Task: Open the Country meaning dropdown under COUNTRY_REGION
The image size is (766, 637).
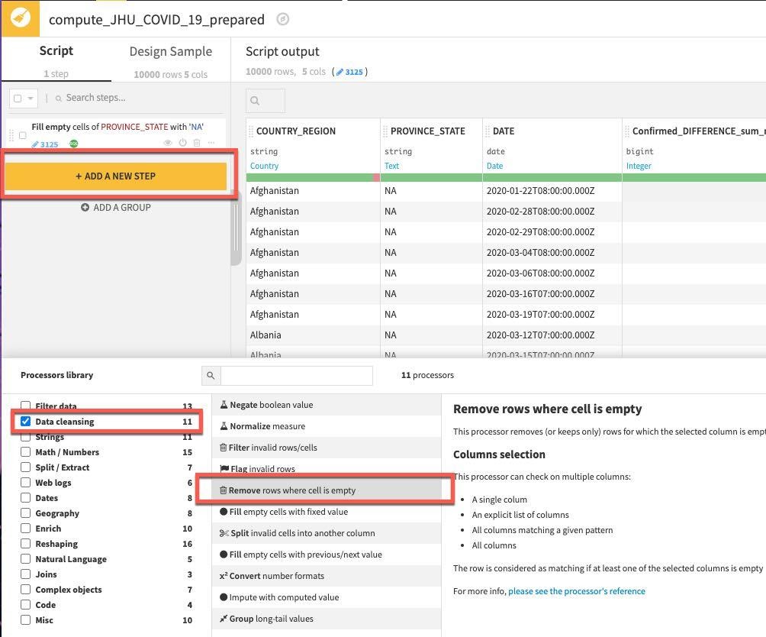Action: [x=265, y=166]
